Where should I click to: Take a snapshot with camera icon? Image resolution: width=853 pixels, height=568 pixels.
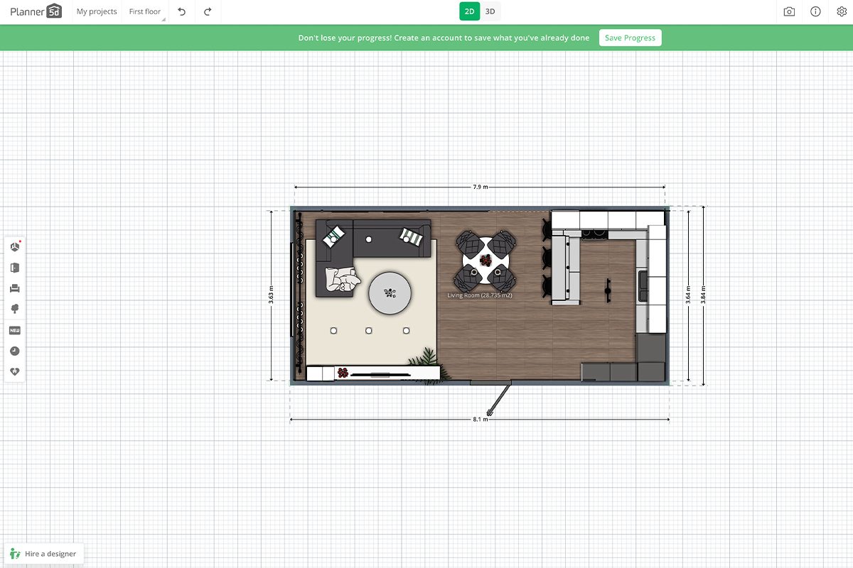point(789,11)
